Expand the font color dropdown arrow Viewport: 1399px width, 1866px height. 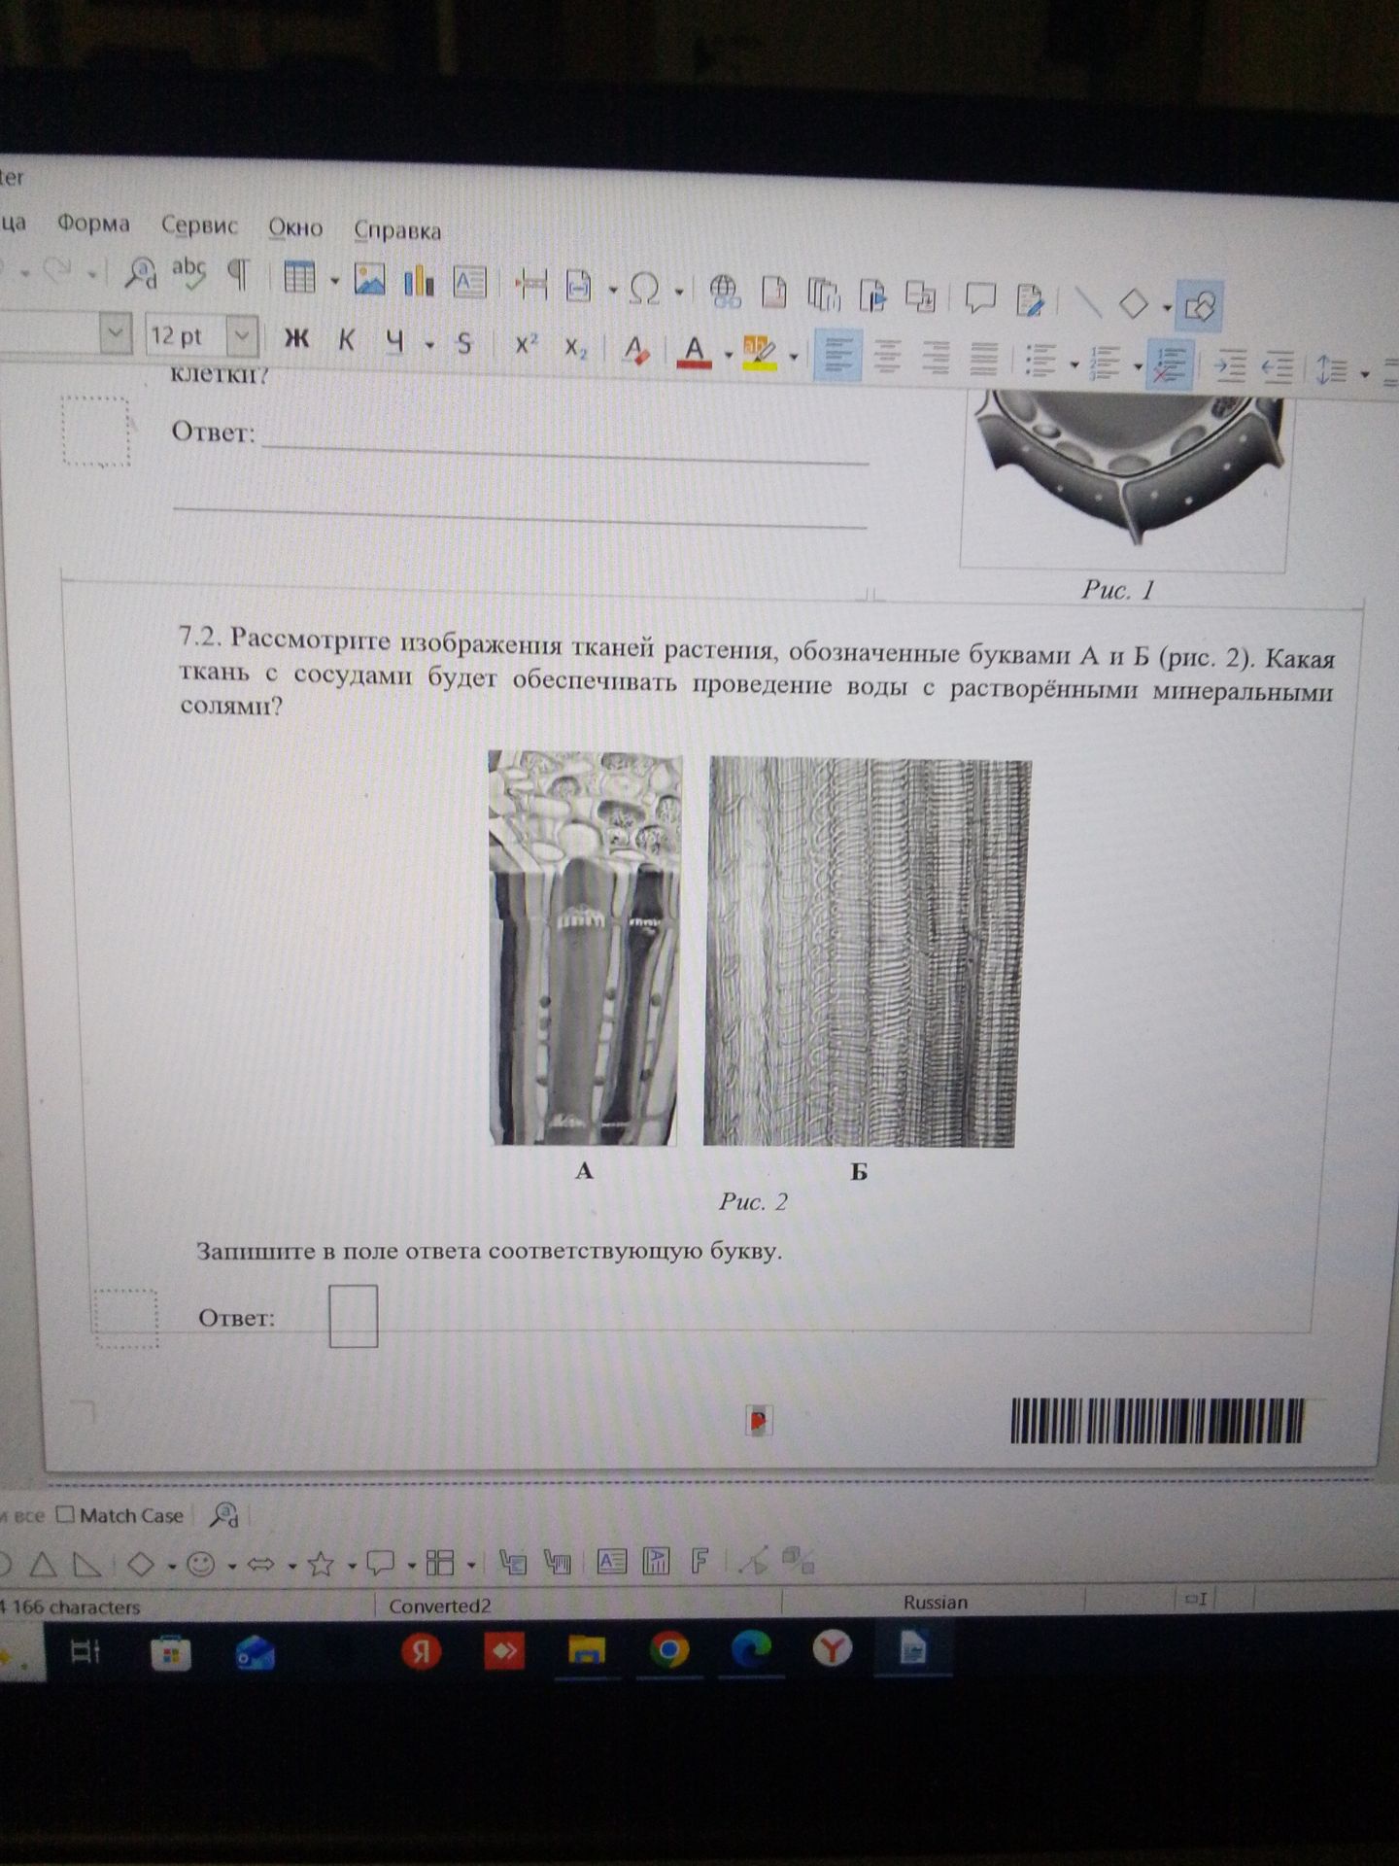[x=729, y=355]
